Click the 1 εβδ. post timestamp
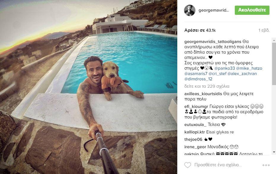Viewport: 276px width, 174px height. pyautogui.click(x=264, y=30)
